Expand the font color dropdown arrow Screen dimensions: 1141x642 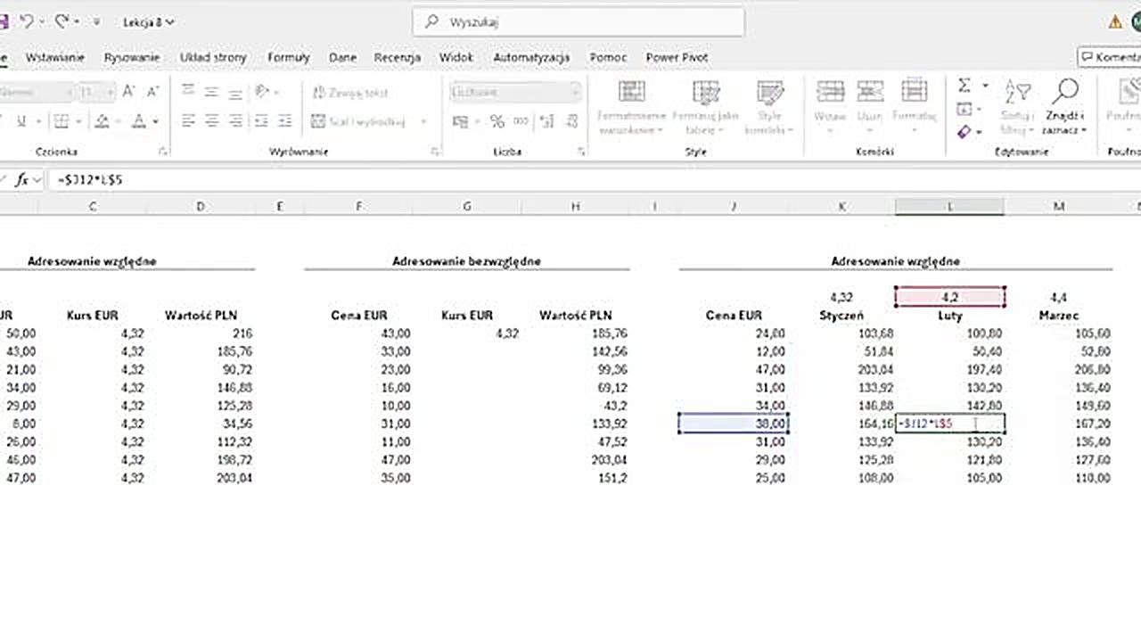tap(156, 121)
